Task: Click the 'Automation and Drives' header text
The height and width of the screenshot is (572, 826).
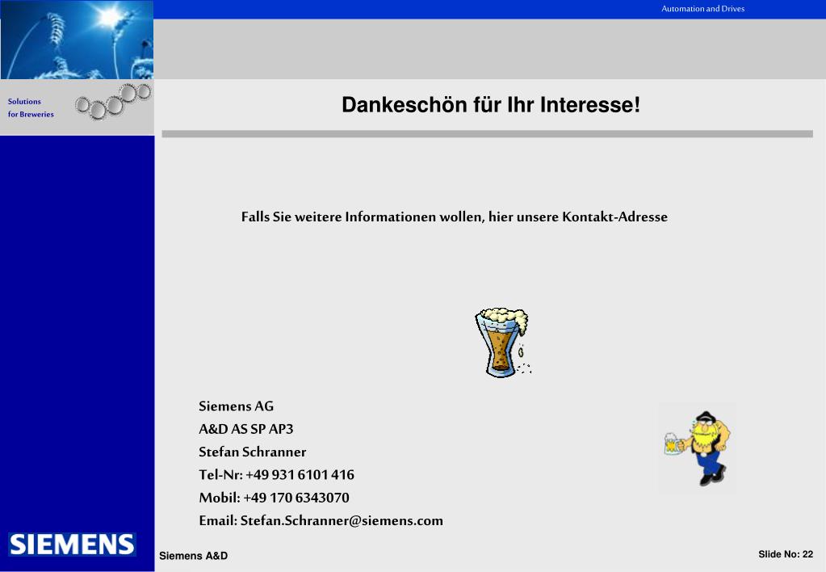Action: click(702, 8)
